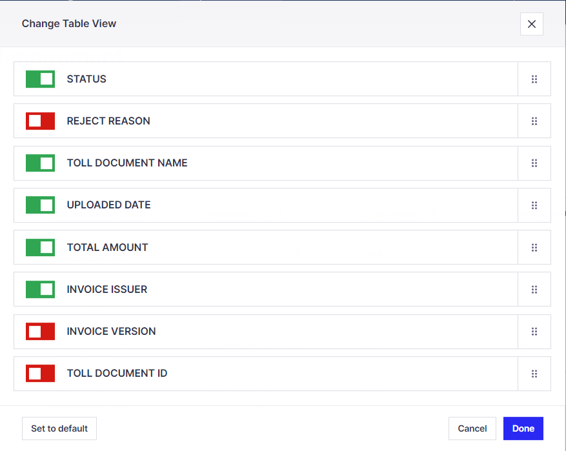This screenshot has width=566, height=451.
Task: Switch on the TOLL DOCUMENT ID toggle
Action: pyautogui.click(x=40, y=374)
